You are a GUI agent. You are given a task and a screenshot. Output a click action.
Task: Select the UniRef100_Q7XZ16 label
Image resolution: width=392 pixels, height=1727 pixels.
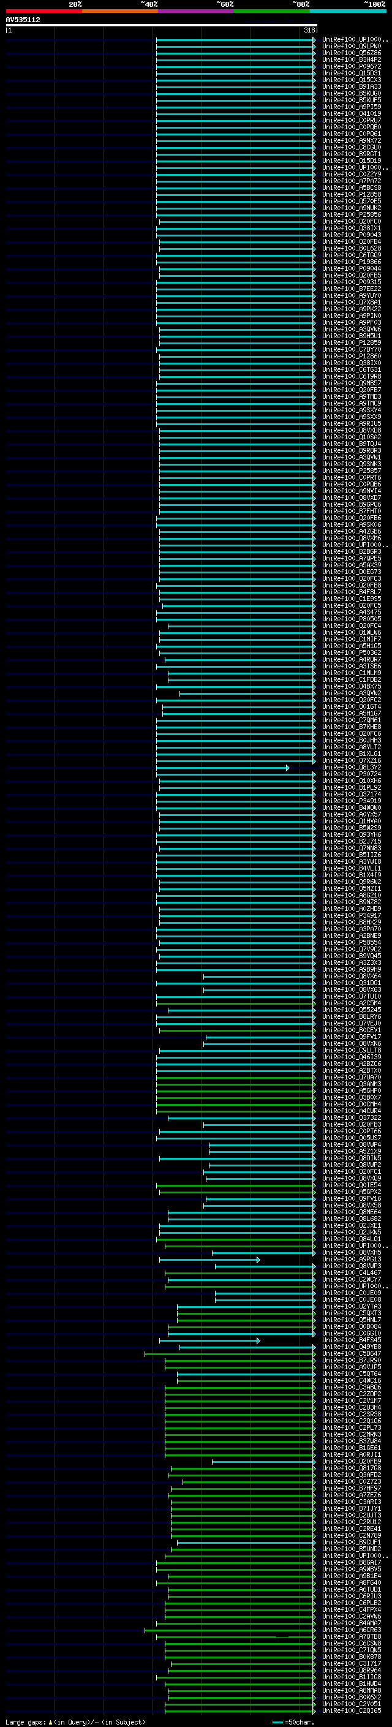[x=351, y=760]
